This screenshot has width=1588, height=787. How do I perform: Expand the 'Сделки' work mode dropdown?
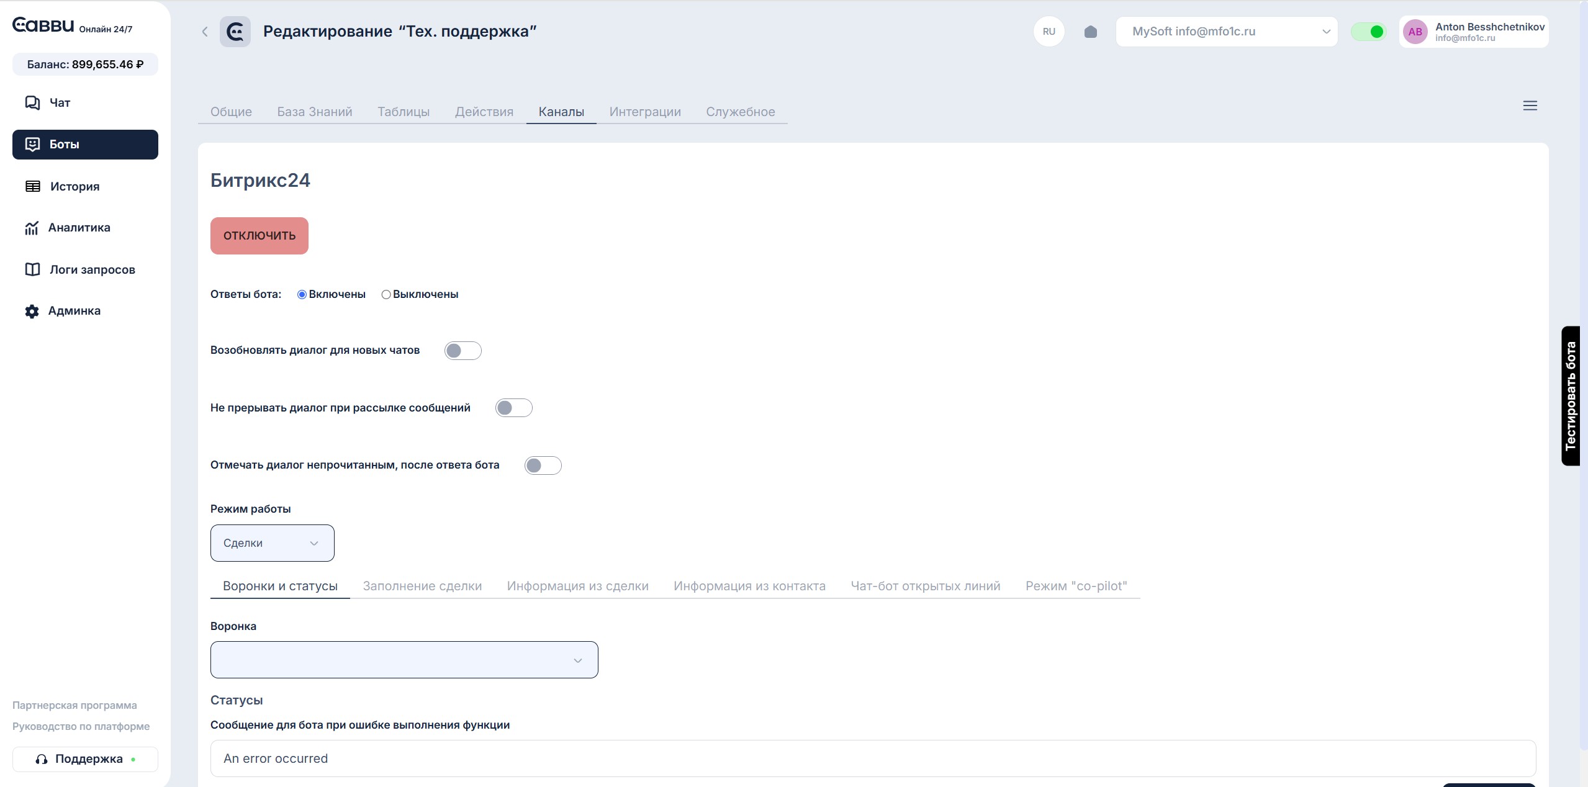pyautogui.click(x=272, y=543)
